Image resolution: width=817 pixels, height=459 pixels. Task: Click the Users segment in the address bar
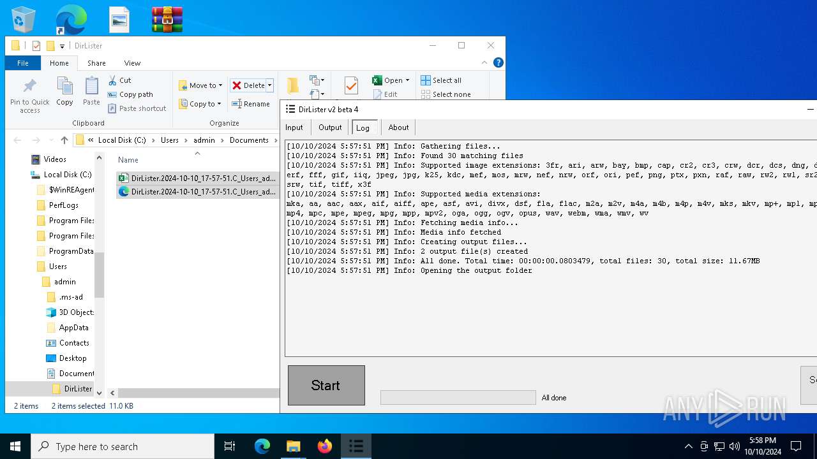coord(170,140)
